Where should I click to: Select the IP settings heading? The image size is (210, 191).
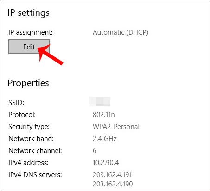point(29,13)
